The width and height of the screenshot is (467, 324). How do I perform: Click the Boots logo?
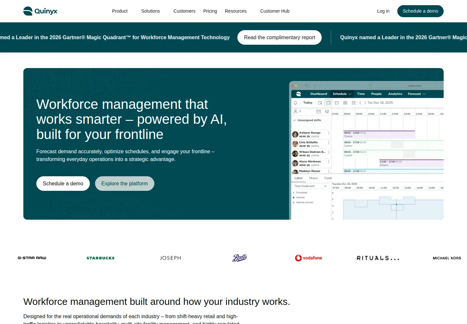click(240, 258)
